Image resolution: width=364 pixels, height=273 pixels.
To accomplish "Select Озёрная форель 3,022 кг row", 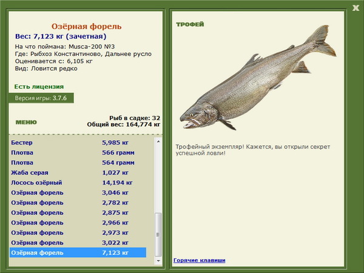I will tap(78, 242).
